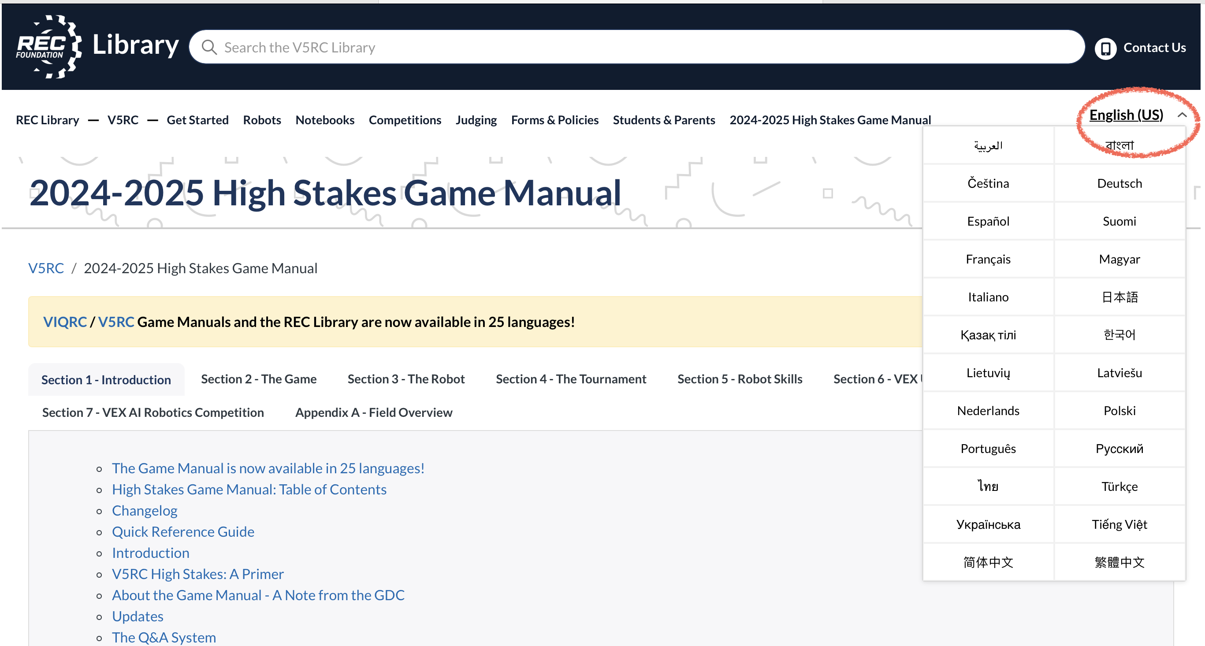Open the Robots menu item
Image resolution: width=1205 pixels, height=646 pixels.
(x=262, y=120)
